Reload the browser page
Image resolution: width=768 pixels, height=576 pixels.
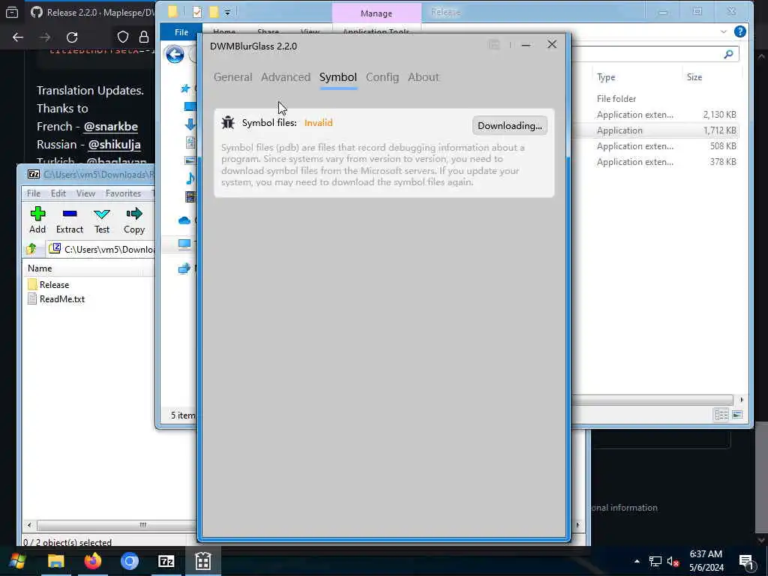click(72, 37)
